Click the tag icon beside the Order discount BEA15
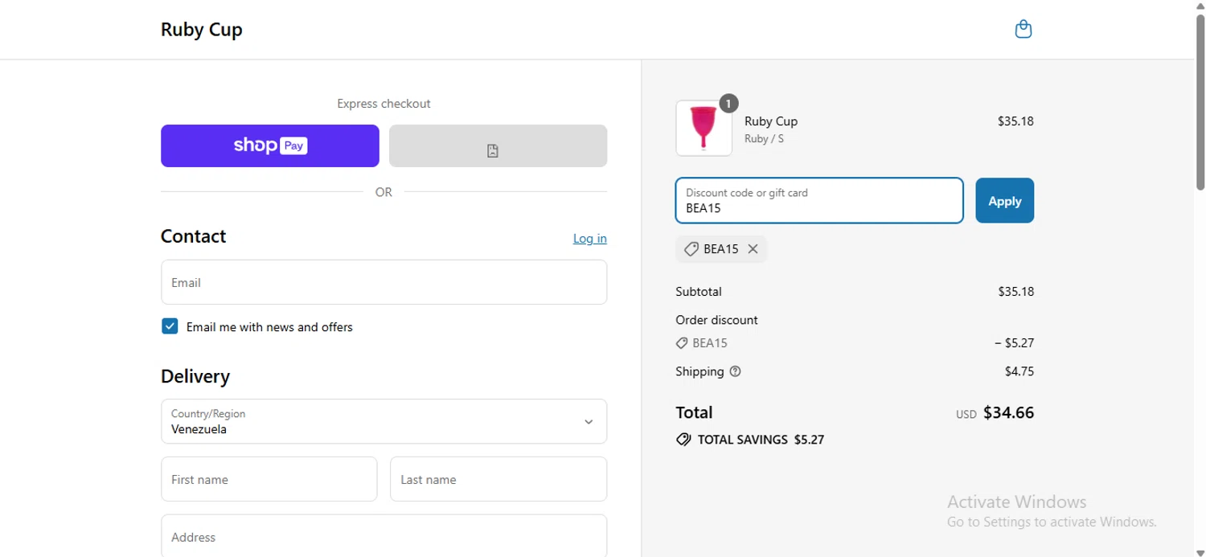 point(682,343)
